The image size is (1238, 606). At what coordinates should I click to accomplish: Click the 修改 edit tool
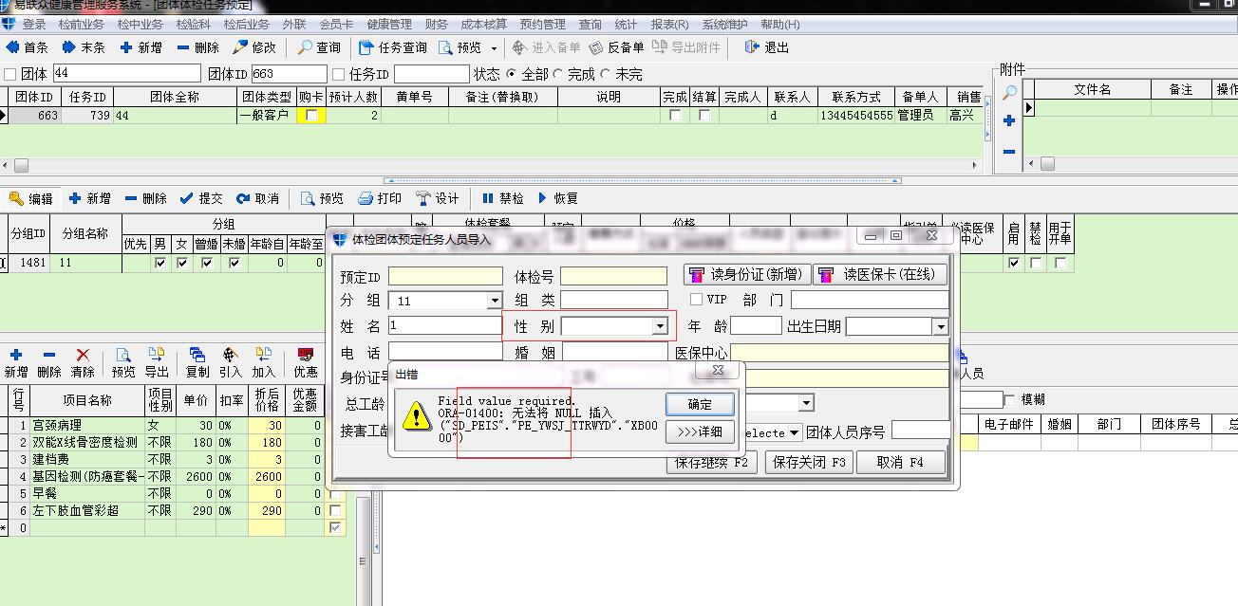(254, 47)
